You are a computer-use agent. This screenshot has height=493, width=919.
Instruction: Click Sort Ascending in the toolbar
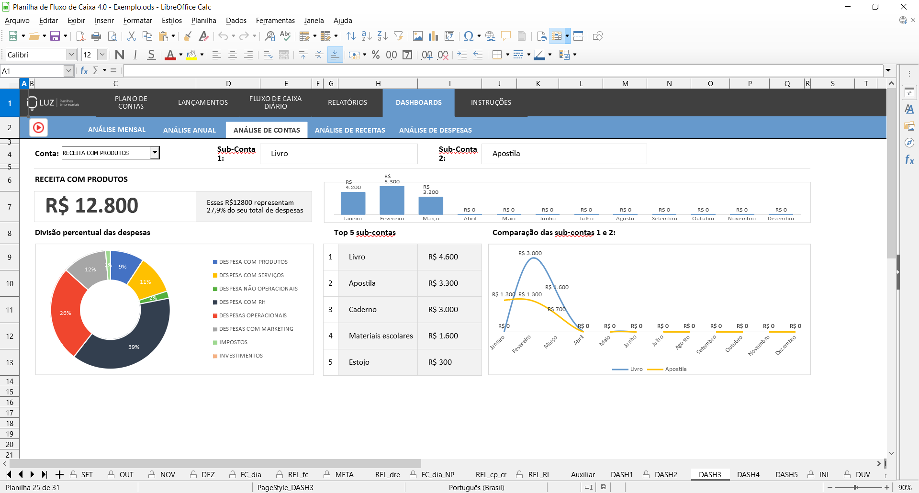367,36
